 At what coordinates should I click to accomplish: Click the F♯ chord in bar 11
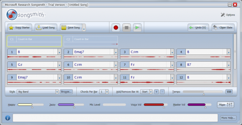click(133, 77)
